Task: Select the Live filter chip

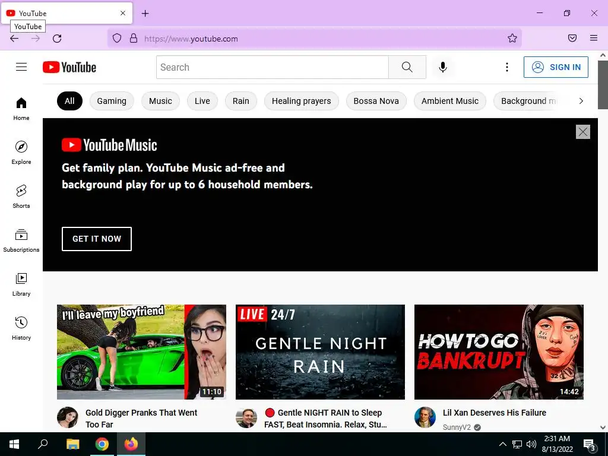Action: (x=202, y=101)
